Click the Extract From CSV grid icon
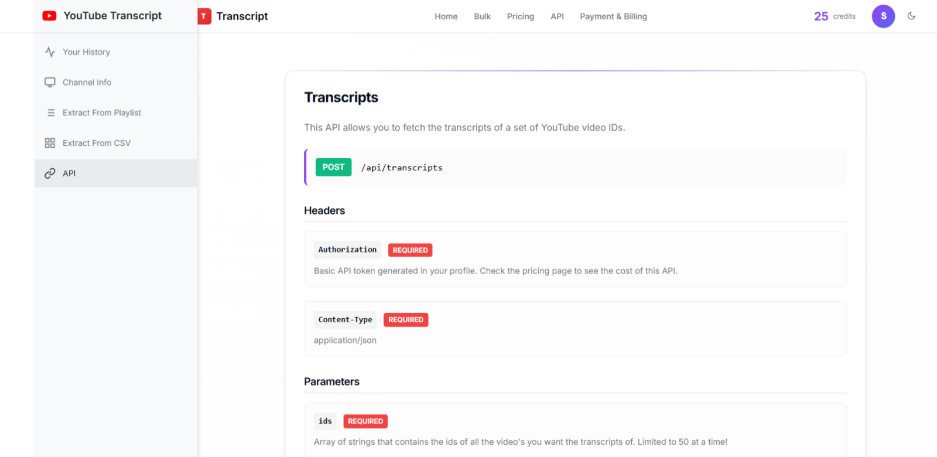 click(50, 143)
